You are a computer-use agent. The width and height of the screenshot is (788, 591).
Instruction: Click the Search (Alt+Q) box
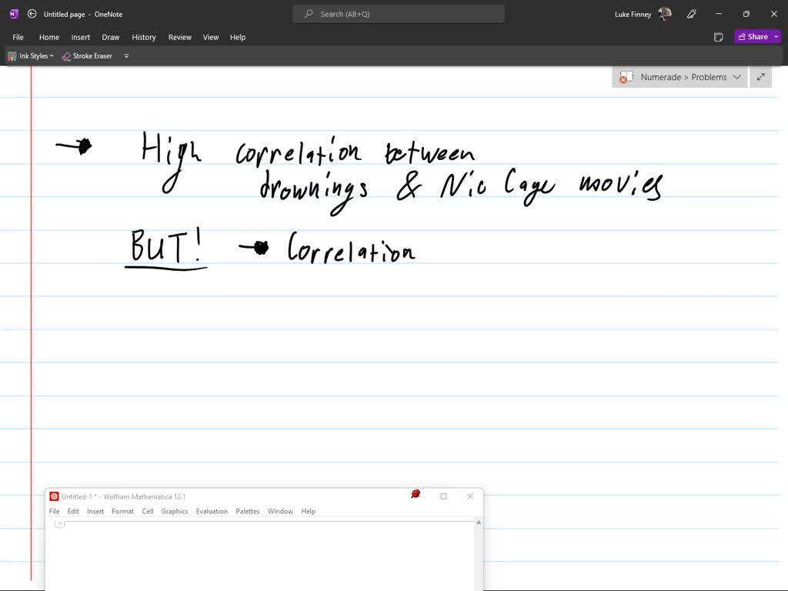click(x=399, y=14)
